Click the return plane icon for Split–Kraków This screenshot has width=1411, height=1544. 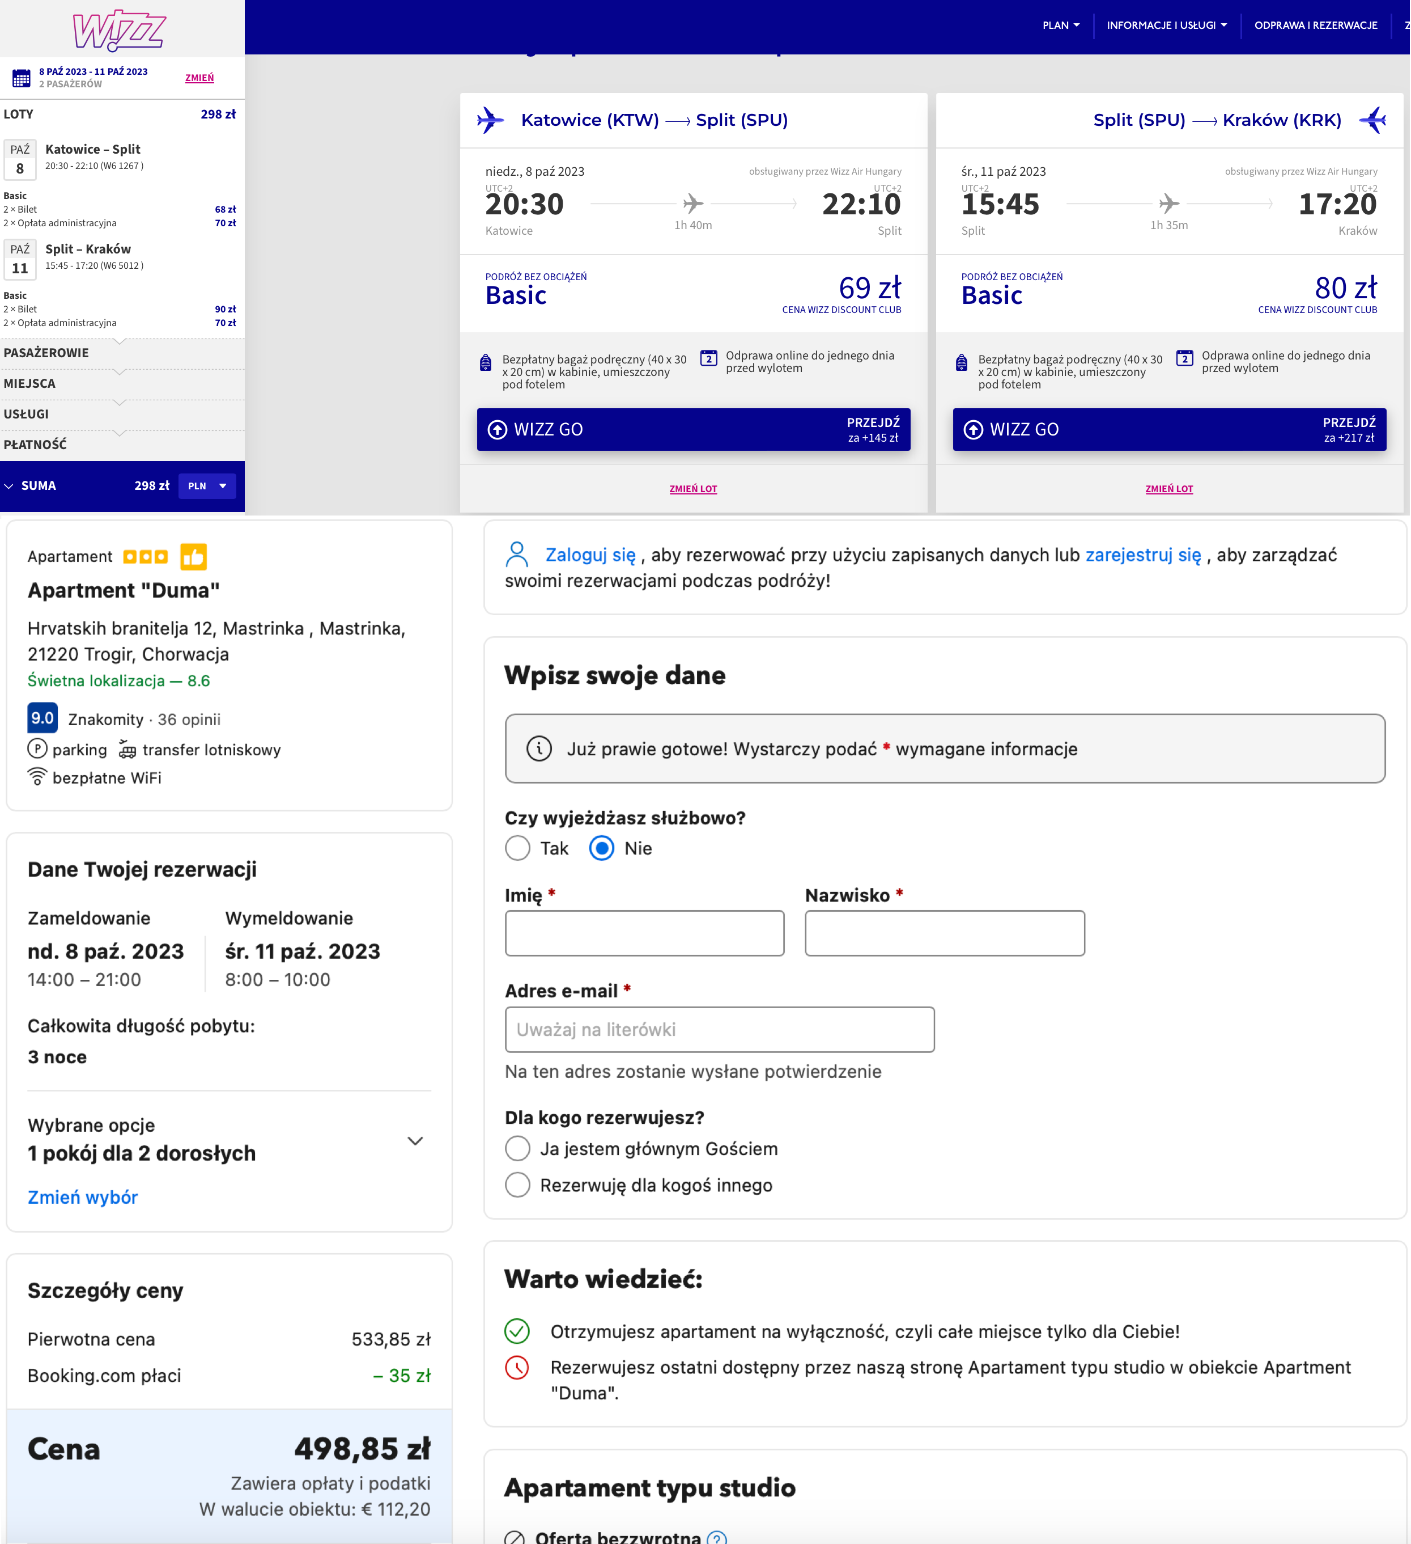click(1372, 120)
